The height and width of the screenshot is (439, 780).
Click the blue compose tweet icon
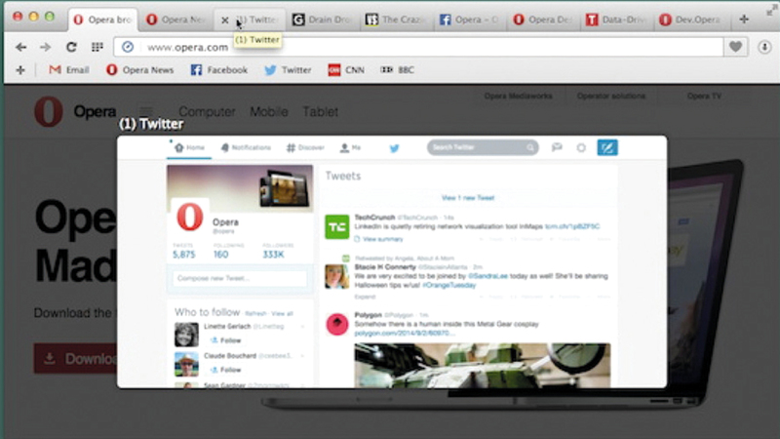tap(607, 148)
